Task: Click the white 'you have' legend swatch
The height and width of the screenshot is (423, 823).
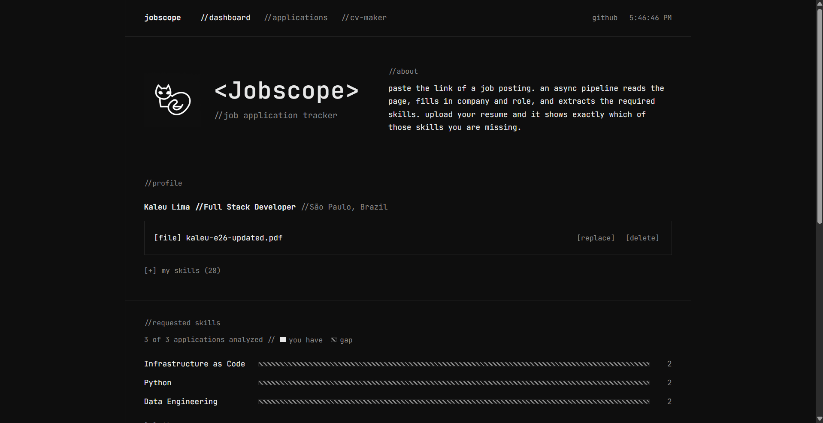Action: point(283,340)
